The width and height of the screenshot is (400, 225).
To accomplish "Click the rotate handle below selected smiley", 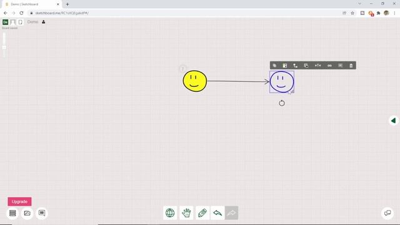I will point(282,103).
